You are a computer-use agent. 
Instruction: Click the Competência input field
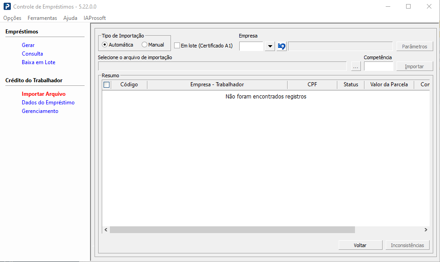click(378, 66)
